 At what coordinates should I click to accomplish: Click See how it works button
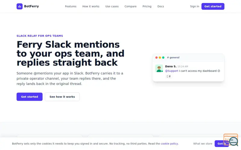tap(62, 97)
